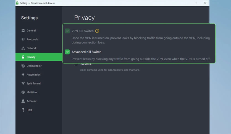231x134 pixels.
Task: Go to the Account tab
Action: (x=39, y=101)
